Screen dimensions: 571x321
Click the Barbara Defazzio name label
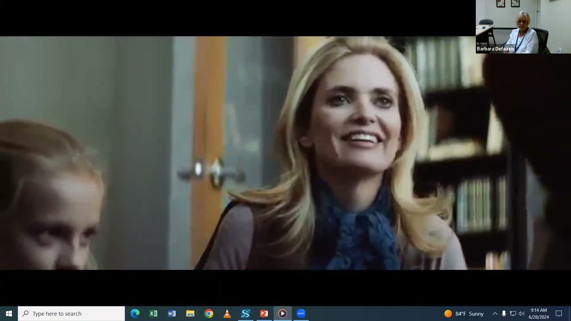coord(496,49)
